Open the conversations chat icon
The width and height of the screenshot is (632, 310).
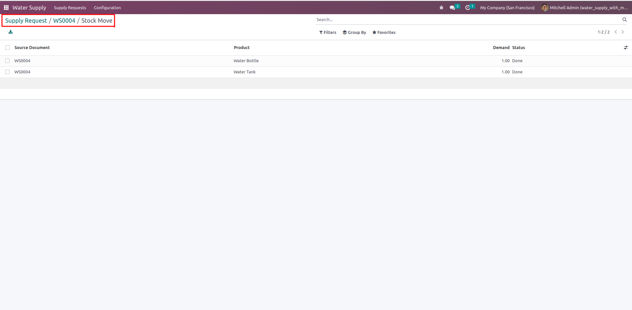point(452,8)
